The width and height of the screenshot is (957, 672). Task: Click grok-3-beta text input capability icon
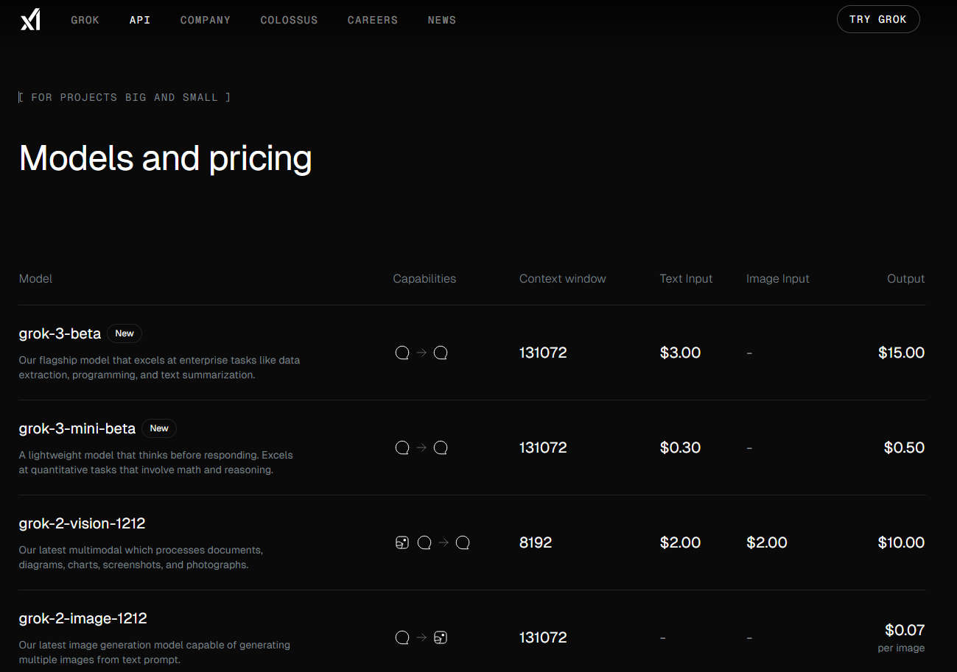pyautogui.click(x=402, y=353)
